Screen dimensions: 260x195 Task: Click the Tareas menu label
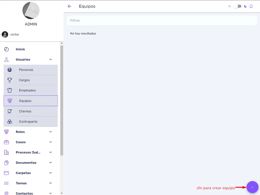(x=21, y=183)
